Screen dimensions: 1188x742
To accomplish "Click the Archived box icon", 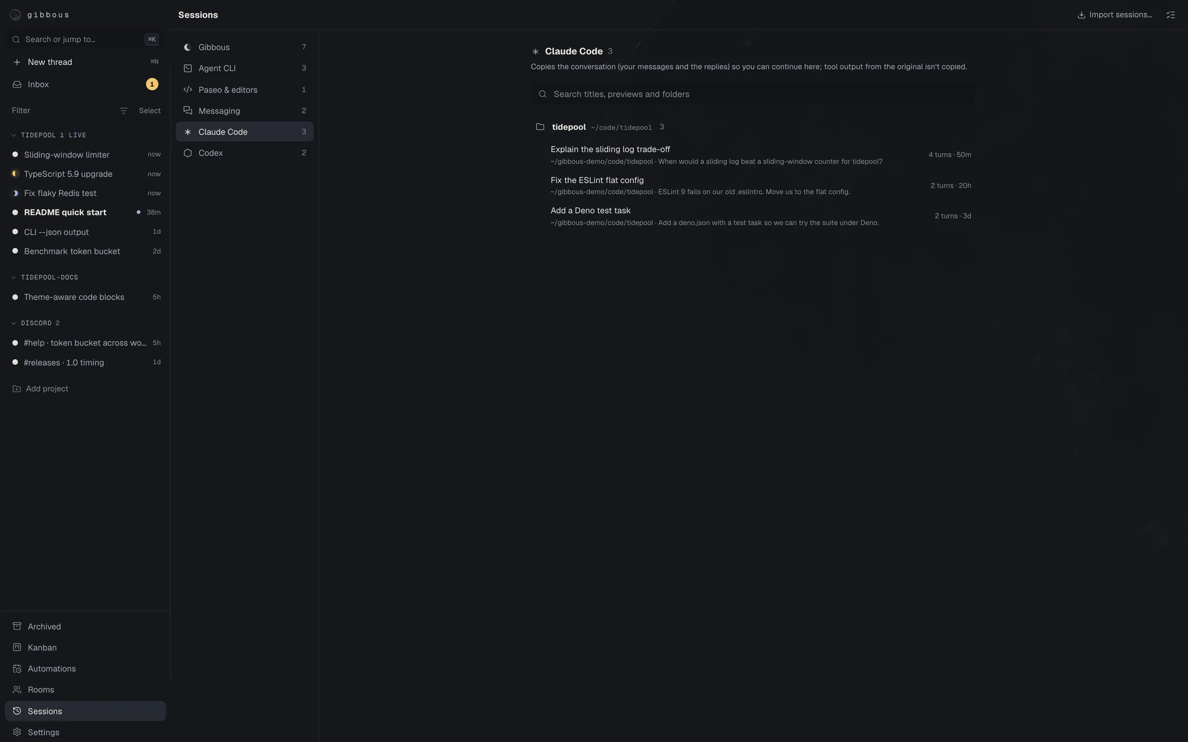I will 17,626.
